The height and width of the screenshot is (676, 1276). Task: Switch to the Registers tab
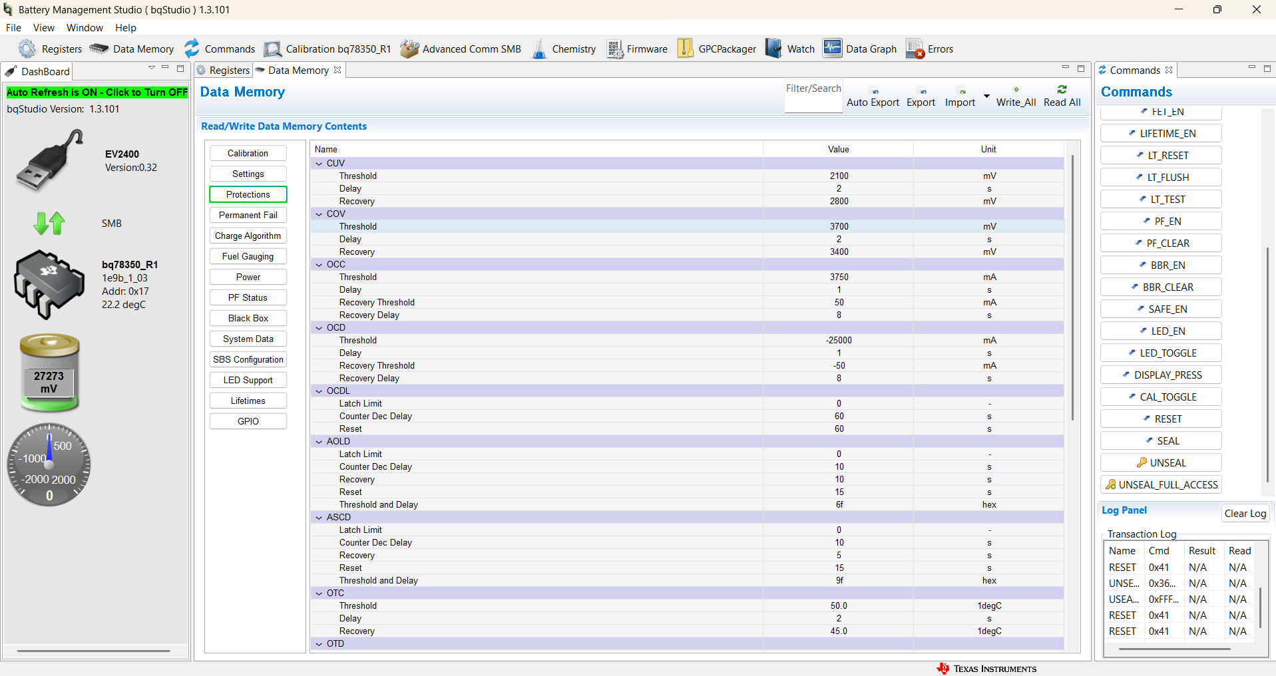pyautogui.click(x=224, y=71)
